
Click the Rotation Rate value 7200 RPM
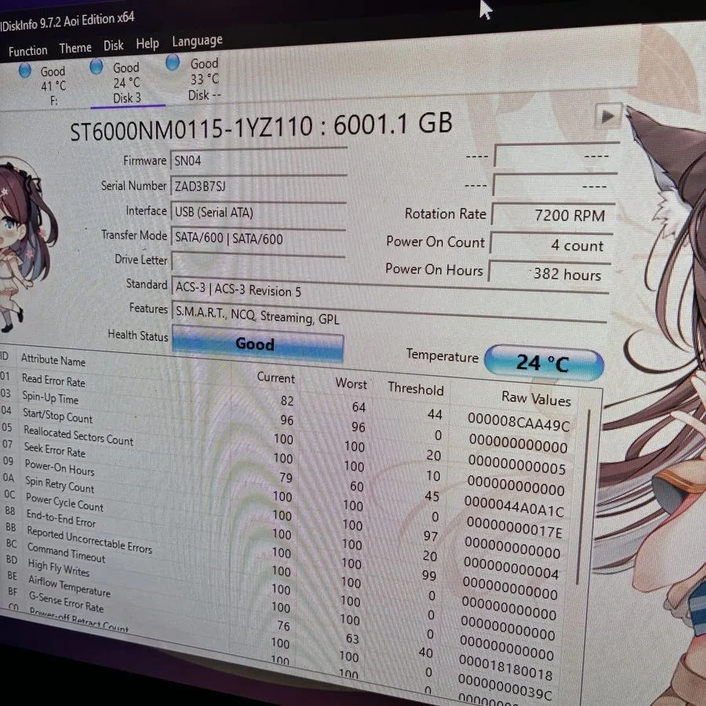pyautogui.click(x=553, y=215)
